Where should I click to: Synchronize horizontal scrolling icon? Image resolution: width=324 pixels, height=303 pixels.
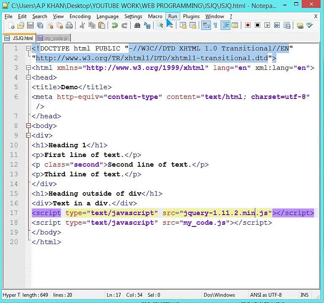tap(192, 26)
